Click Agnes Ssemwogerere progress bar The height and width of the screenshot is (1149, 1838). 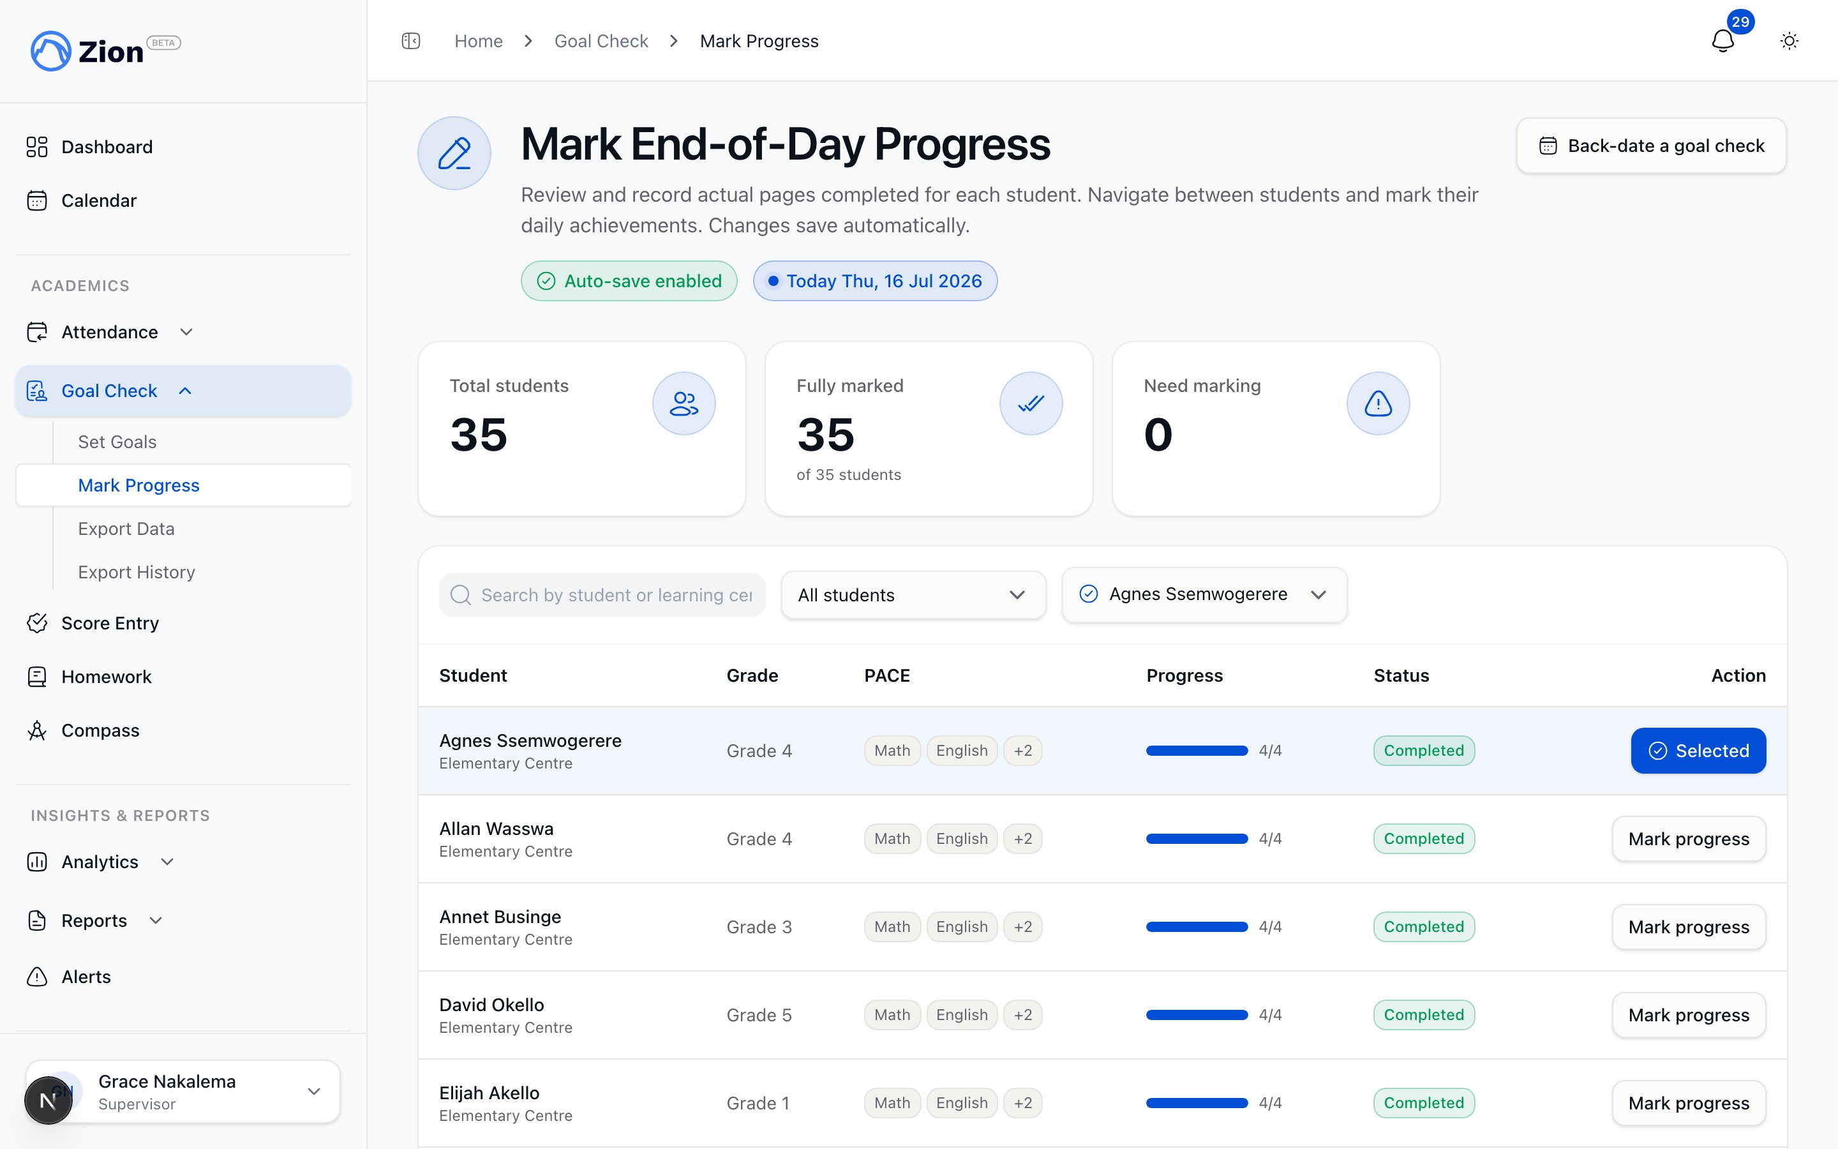1197,751
